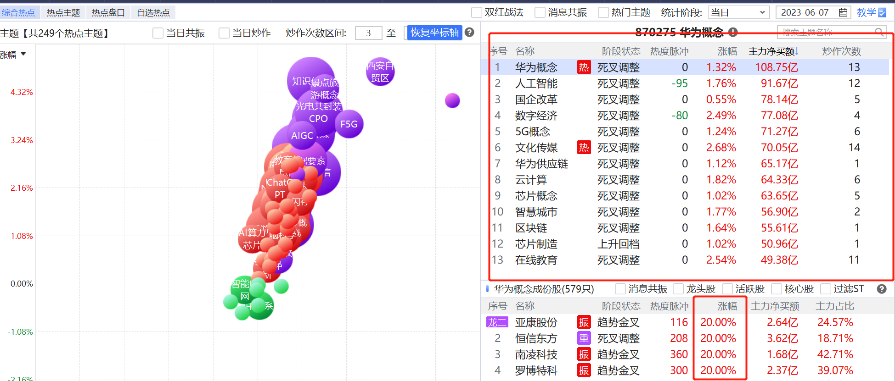Open 罗博特科 stock row

point(684,370)
